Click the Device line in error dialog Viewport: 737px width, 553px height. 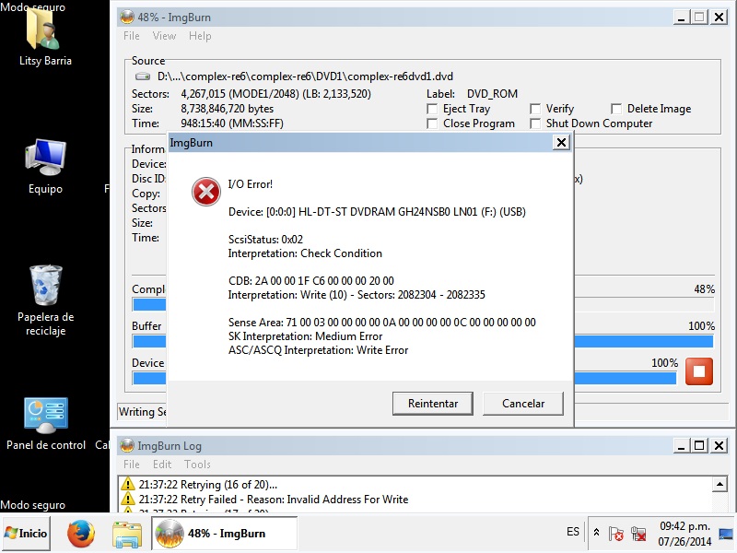click(377, 212)
